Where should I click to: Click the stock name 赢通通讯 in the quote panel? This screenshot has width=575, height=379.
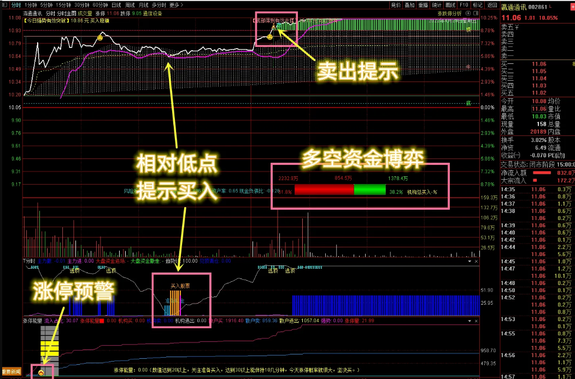(514, 7)
